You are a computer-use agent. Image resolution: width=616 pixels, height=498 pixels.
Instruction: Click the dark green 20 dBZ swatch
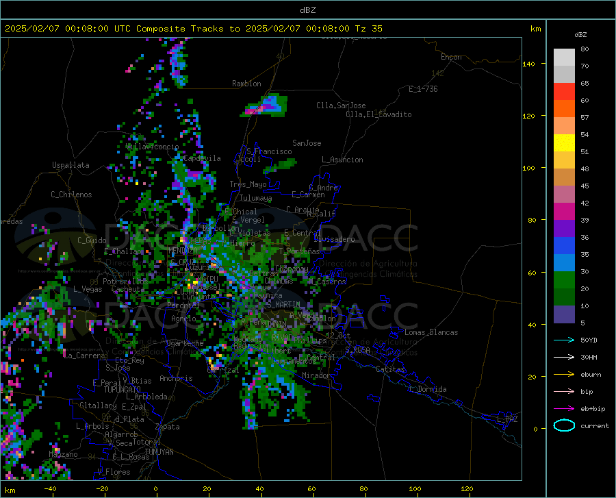[564, 297]
